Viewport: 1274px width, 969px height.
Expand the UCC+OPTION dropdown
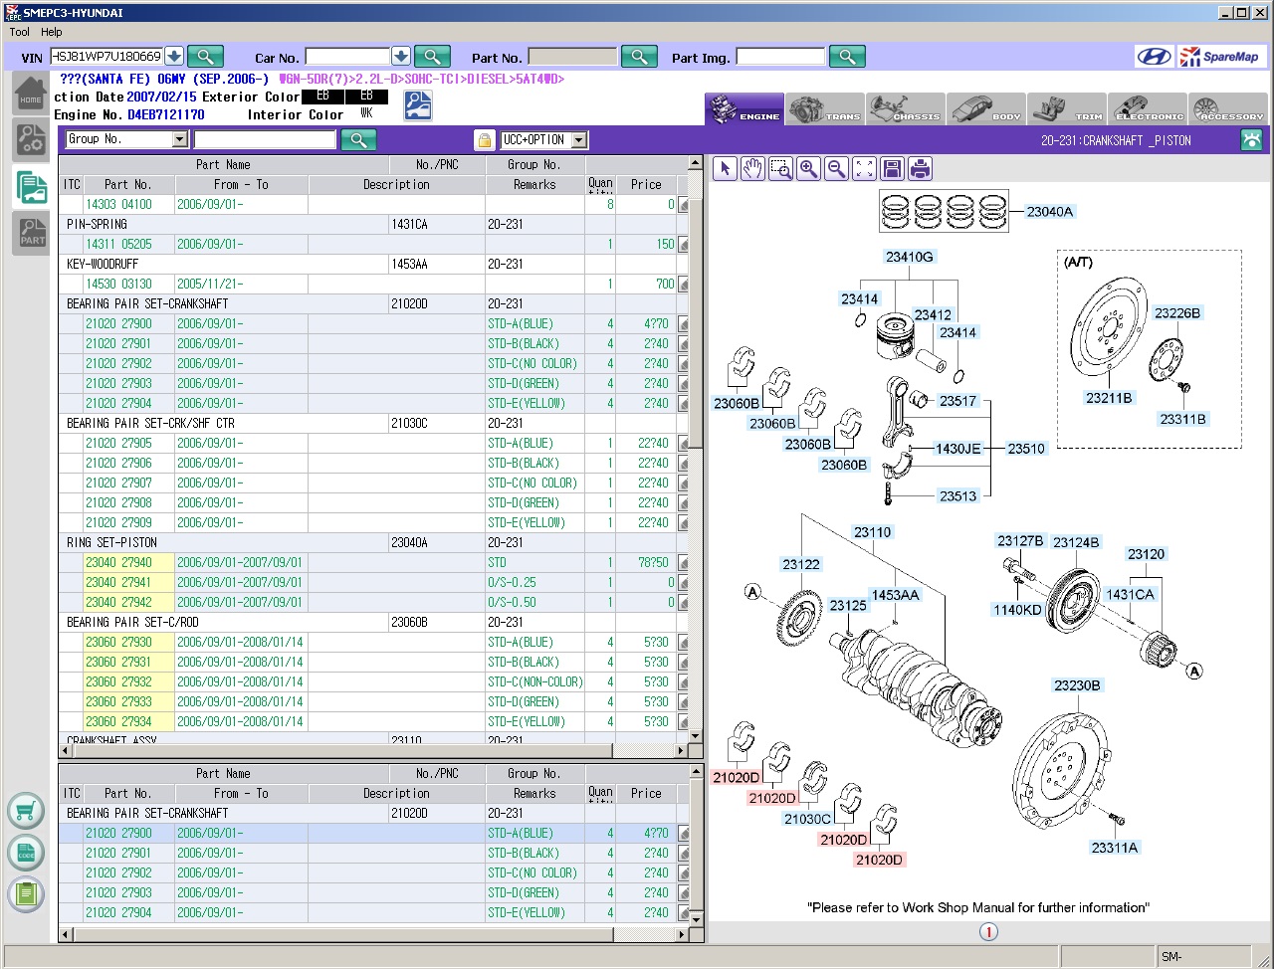pos(579,140)
